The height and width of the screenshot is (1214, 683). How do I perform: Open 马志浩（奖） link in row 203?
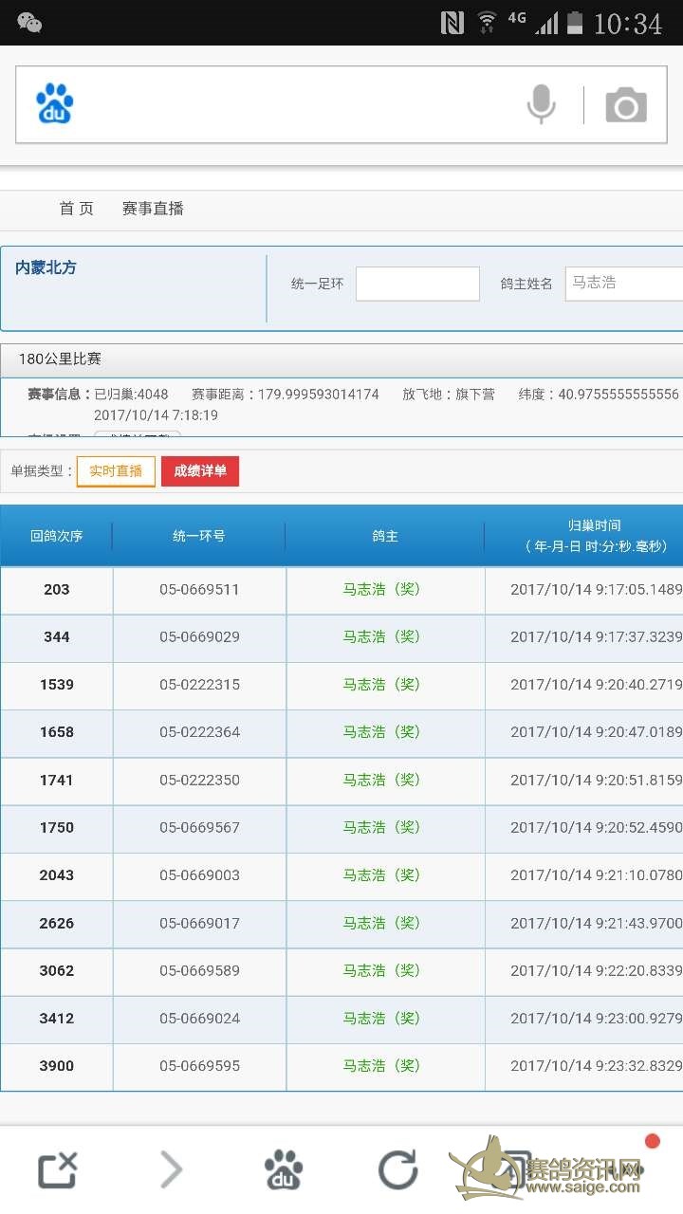[x=381, y=590]
